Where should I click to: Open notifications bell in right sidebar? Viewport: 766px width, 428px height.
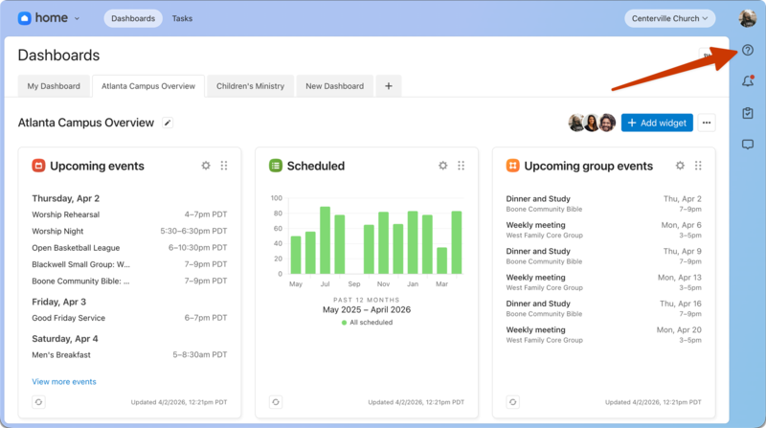(x=748, y=82)
